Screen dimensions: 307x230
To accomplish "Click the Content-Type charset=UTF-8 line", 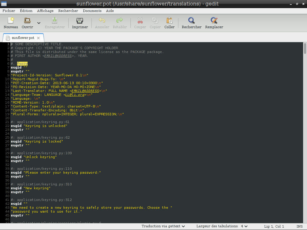I will 56,106.
